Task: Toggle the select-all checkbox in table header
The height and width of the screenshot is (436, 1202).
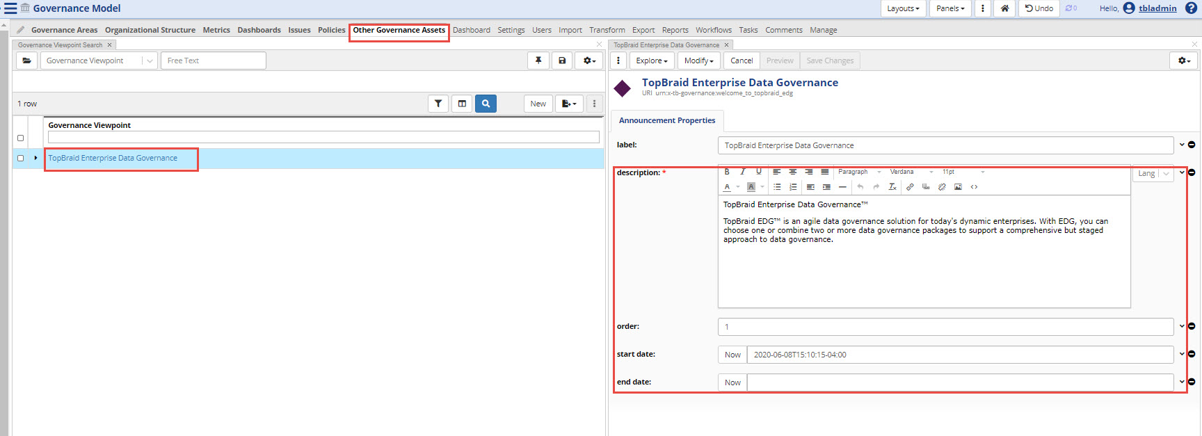Action: [x=20, y=138]
